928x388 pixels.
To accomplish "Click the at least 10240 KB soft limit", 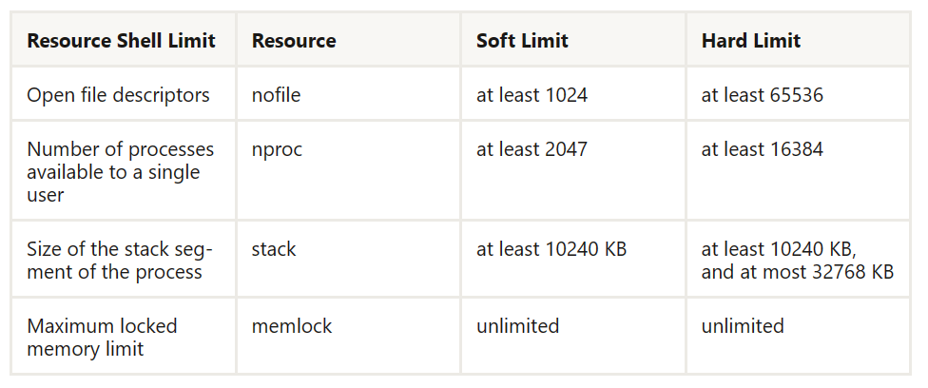I will pyautogui.click(x=551, y=249).
